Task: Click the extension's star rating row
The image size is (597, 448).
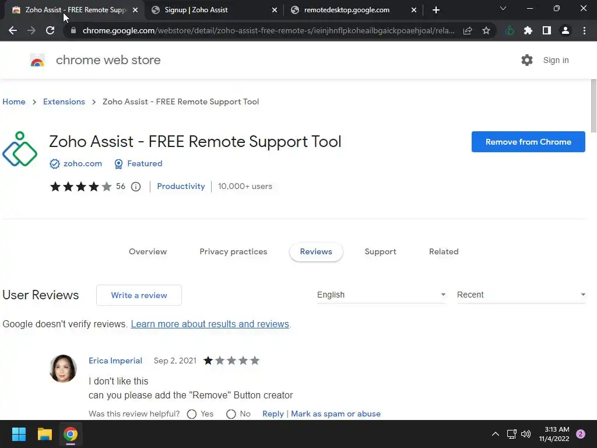Action: pos(80,186)
